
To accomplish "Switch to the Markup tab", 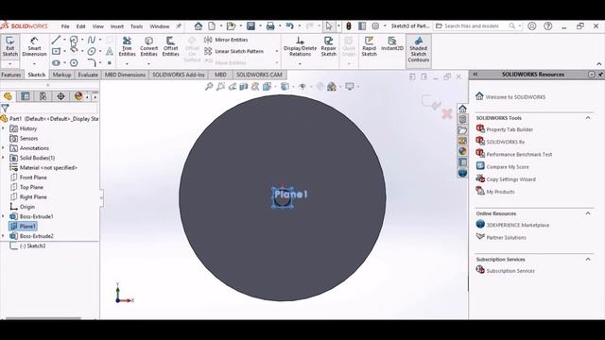I will coord(61,75).
